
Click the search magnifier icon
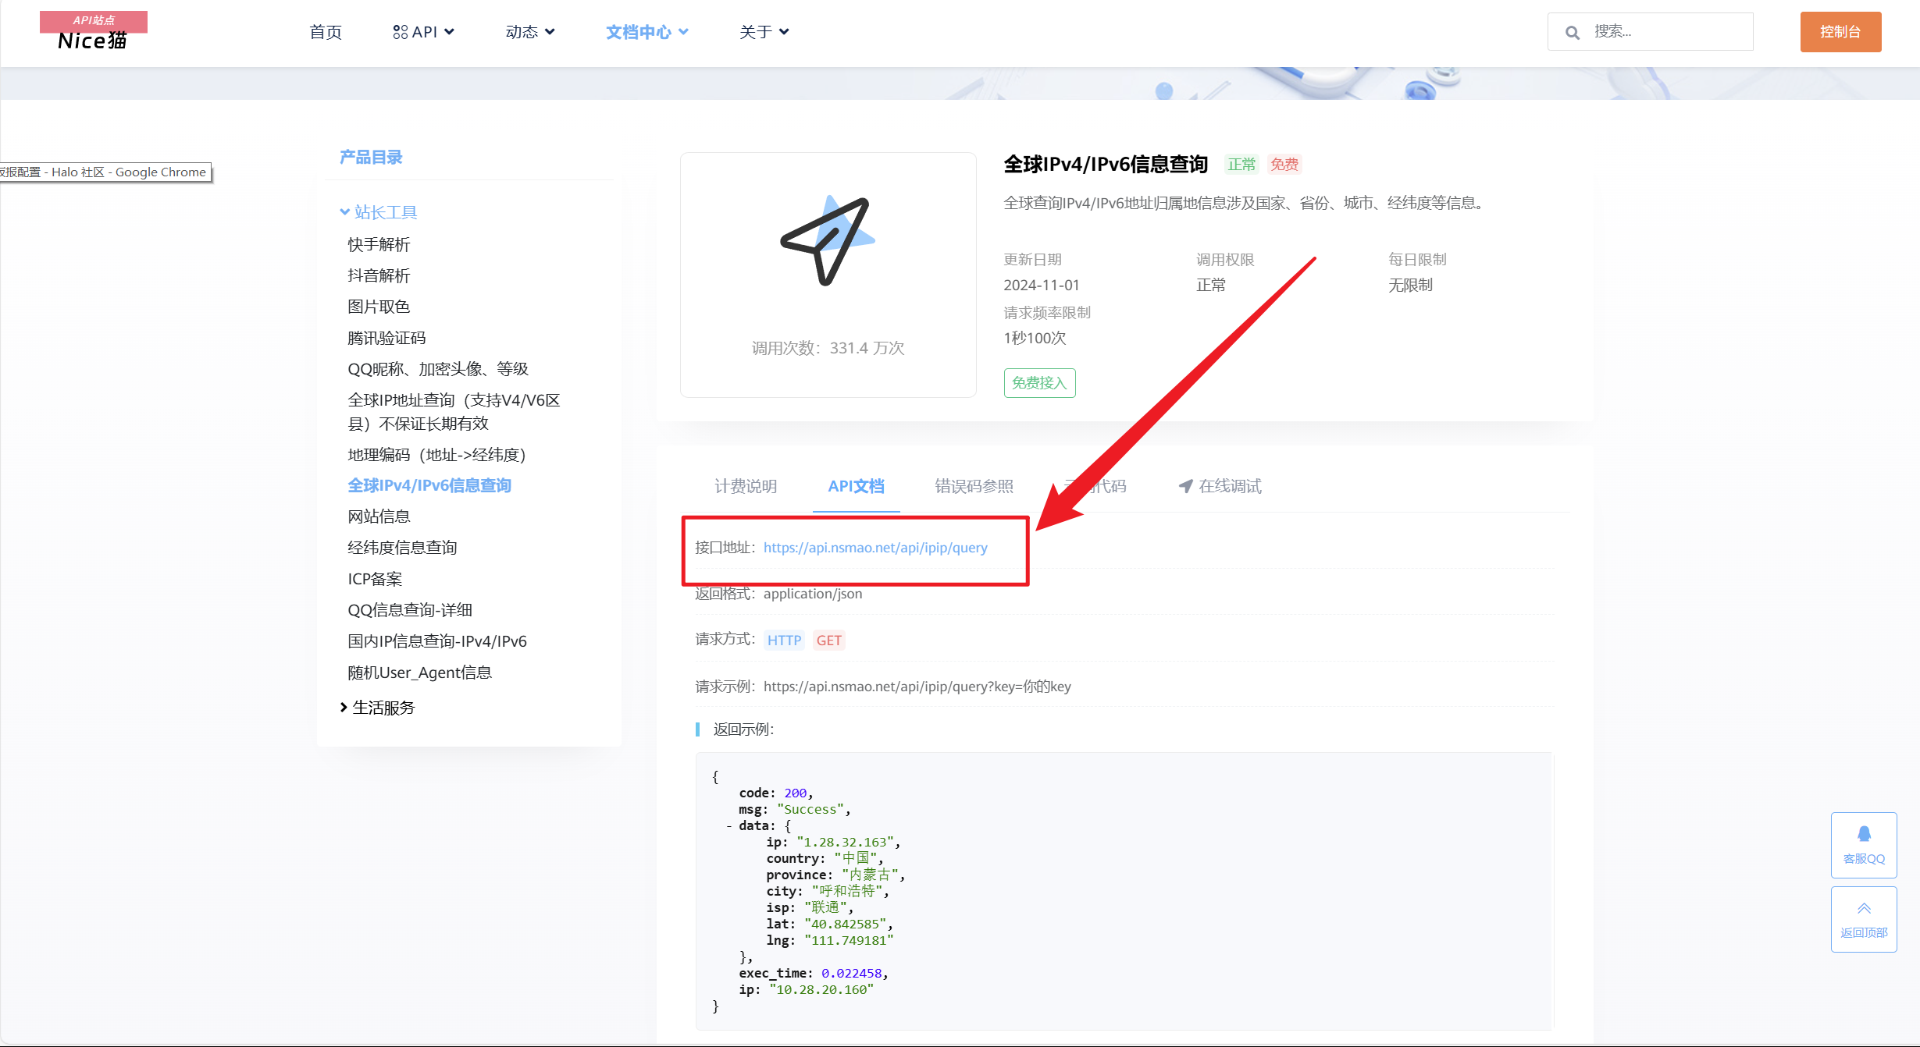tap(1572, 32)
